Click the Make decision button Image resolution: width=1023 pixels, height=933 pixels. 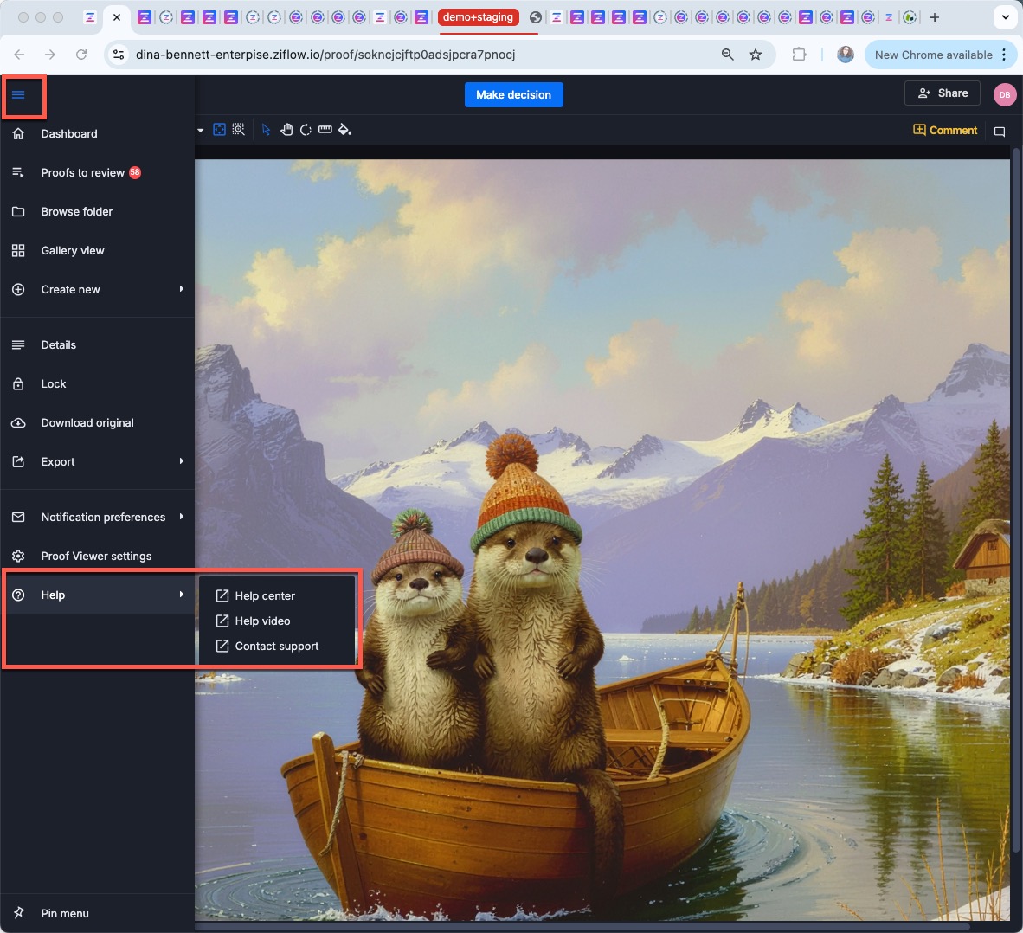(513, 94)
